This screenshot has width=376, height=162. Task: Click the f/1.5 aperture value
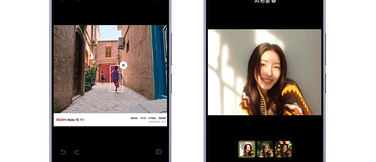coord(143,118)
